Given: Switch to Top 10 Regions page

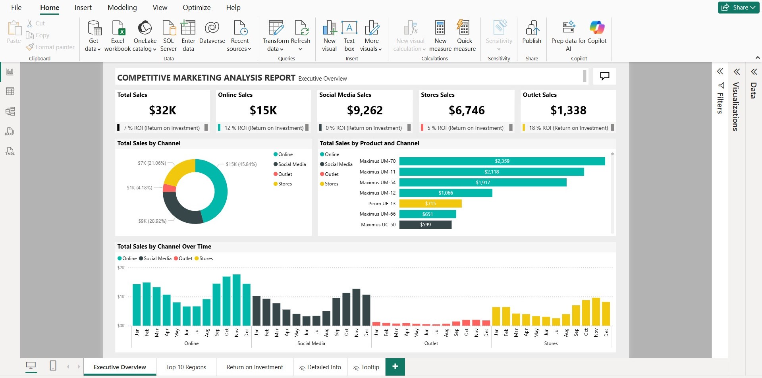Looking at the screenshot, I should (186, 367).
